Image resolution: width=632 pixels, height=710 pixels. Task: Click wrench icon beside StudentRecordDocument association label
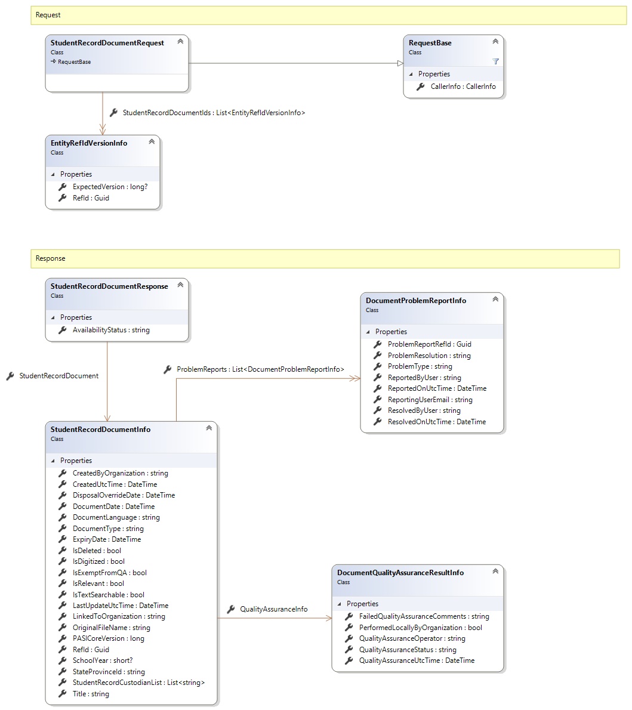pos(10,376)
